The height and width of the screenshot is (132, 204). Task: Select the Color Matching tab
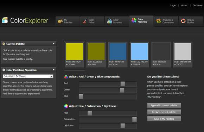pos(141,21)
